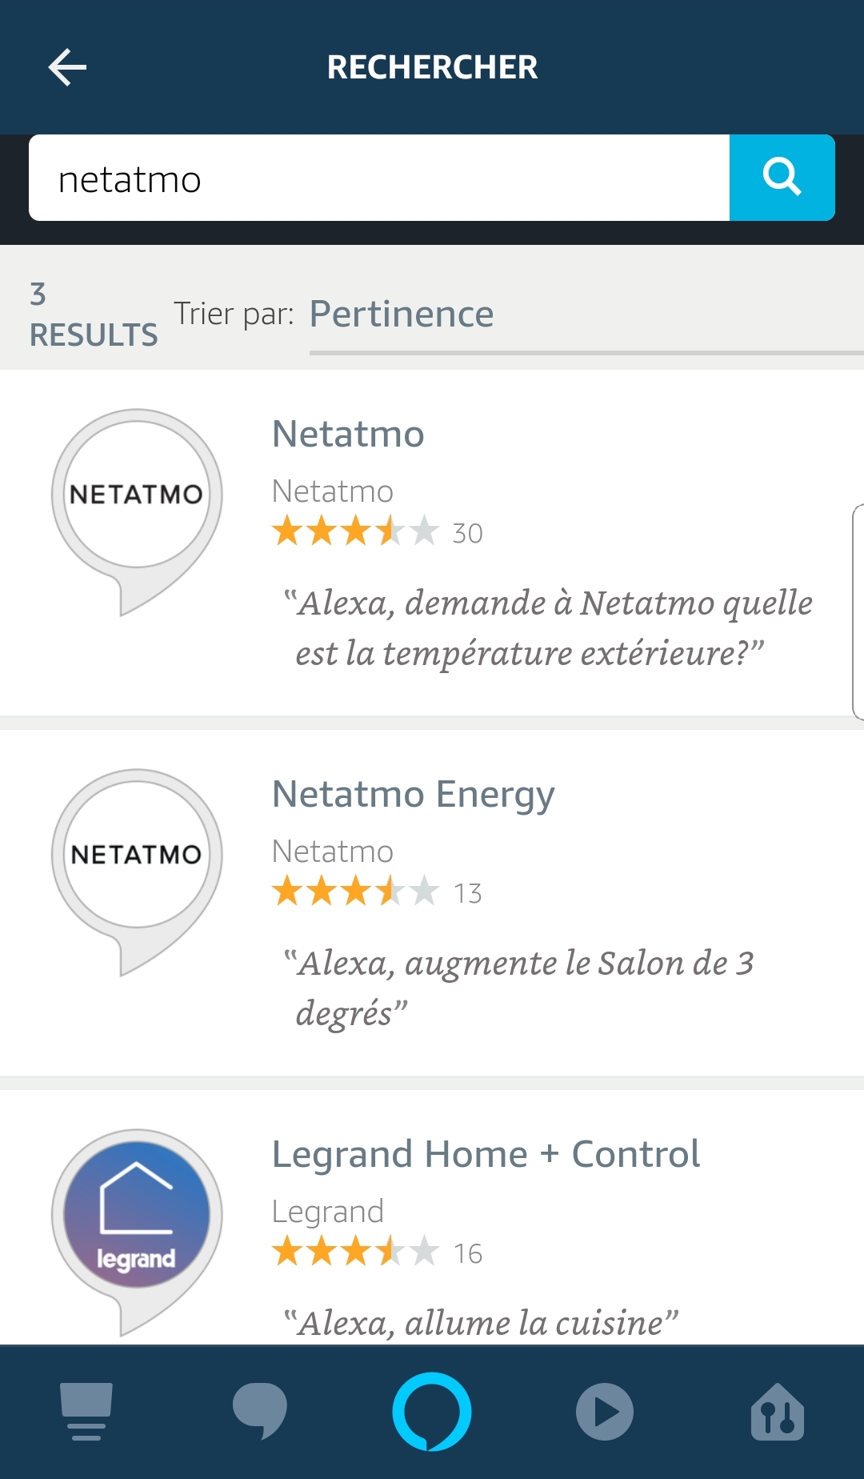Expand the Pertinence sort dropdown

point(584,315)
